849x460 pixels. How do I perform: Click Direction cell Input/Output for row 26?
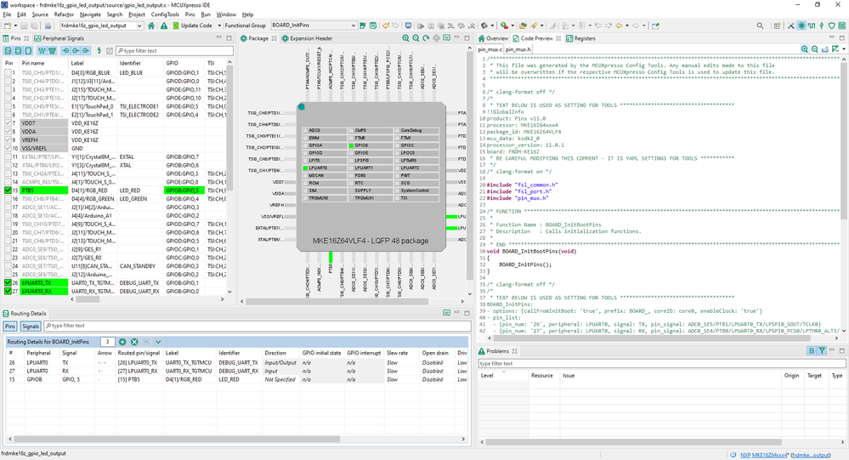280,363
